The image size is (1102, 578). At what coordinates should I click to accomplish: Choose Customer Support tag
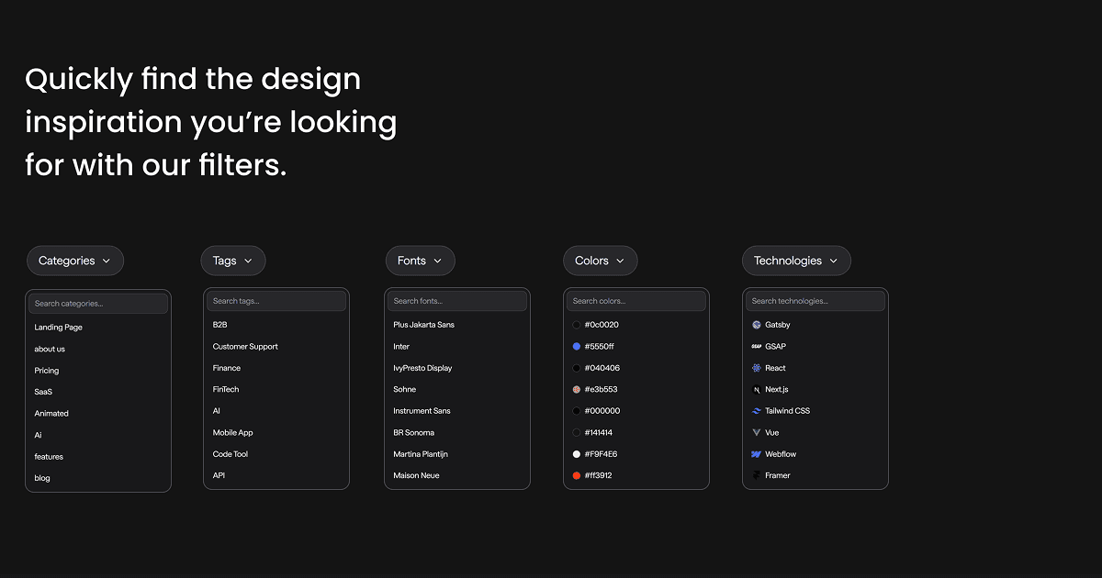pos(245,347)
